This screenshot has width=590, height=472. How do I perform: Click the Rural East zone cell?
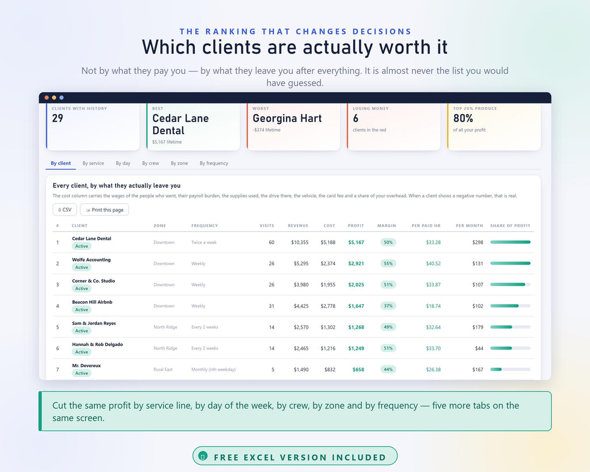tap(163, 369)
